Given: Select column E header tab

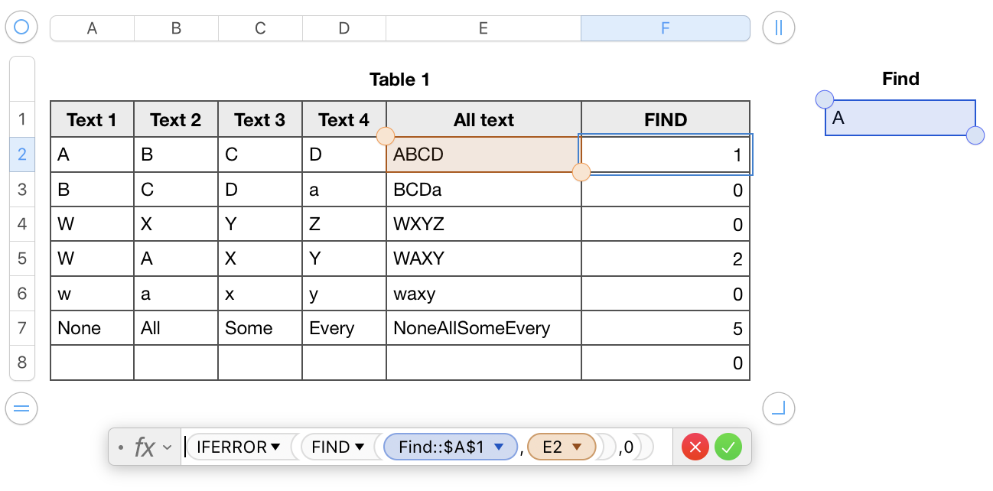Looking at the screenshot, I should click(x=483, y=28).
